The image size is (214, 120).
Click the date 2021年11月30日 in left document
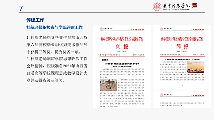point(138,55)
